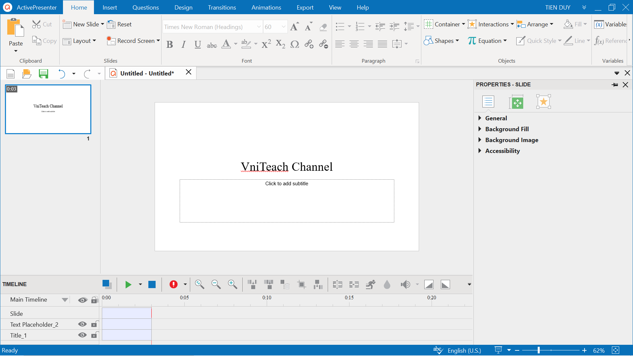This screenshot has height=356, width=633.
Task: Play the timeline preview
Action: pos(128,284)
